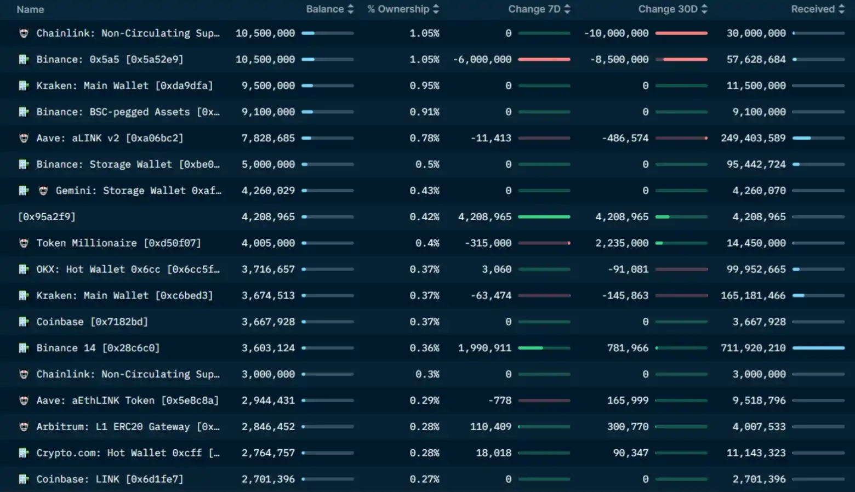
Task: Click the Name column header
Action: pos(30,9)
